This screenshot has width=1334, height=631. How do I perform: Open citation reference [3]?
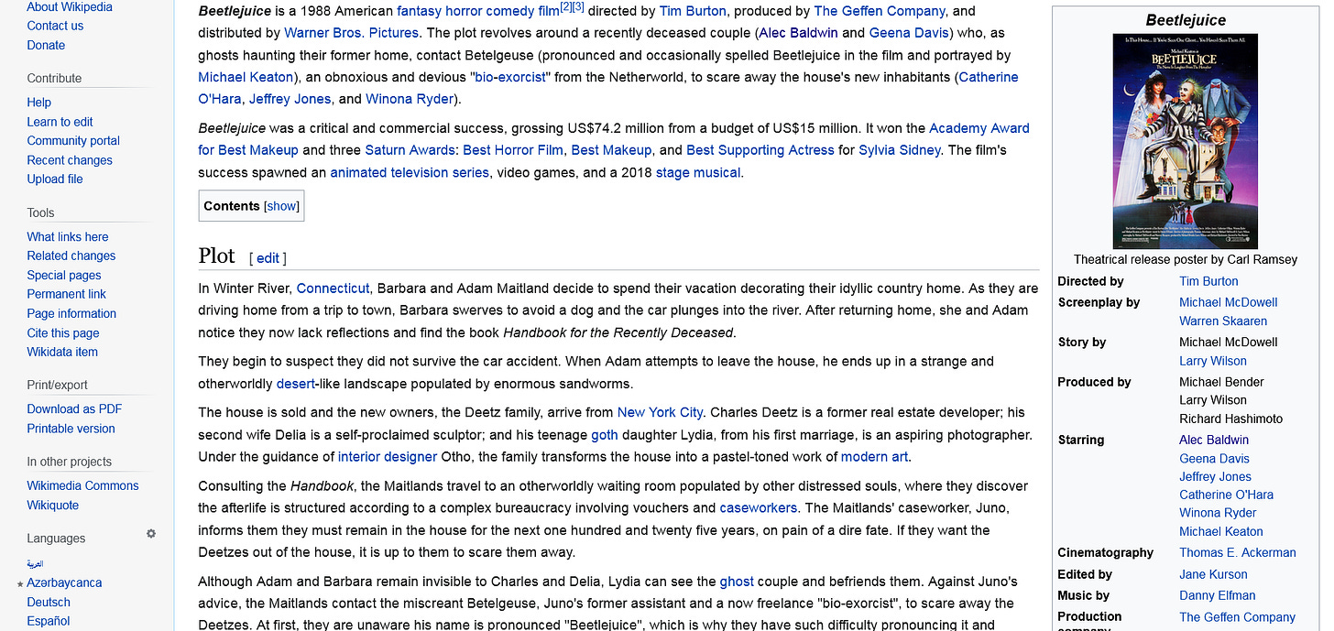pos(578,8)
